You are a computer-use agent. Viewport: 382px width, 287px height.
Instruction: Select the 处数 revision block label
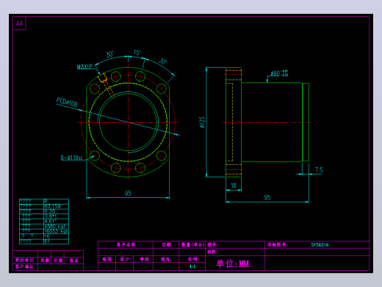pos(45,261)
